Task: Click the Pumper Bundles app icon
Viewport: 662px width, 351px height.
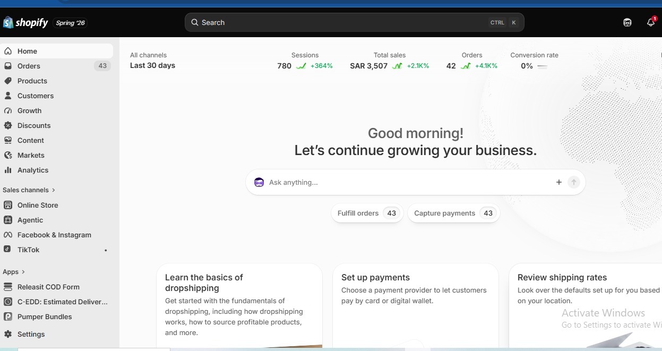Action: coord(8,316)
